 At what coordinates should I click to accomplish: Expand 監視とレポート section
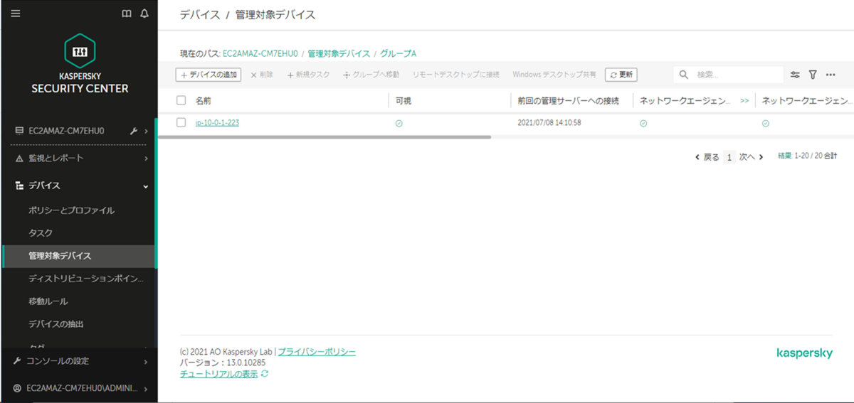(x=146, y=158)
